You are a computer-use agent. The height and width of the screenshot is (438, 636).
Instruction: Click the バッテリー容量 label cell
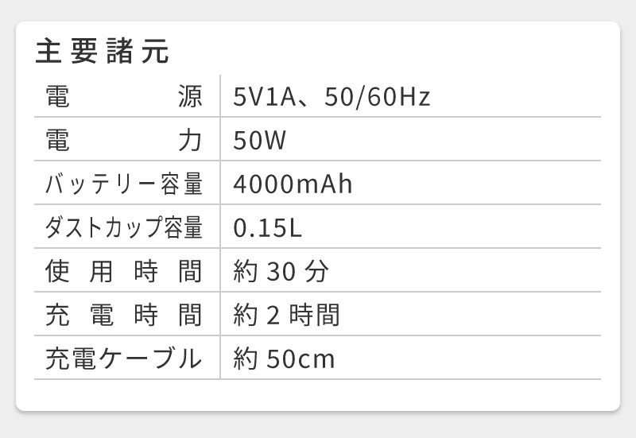[x=123, y=184]
